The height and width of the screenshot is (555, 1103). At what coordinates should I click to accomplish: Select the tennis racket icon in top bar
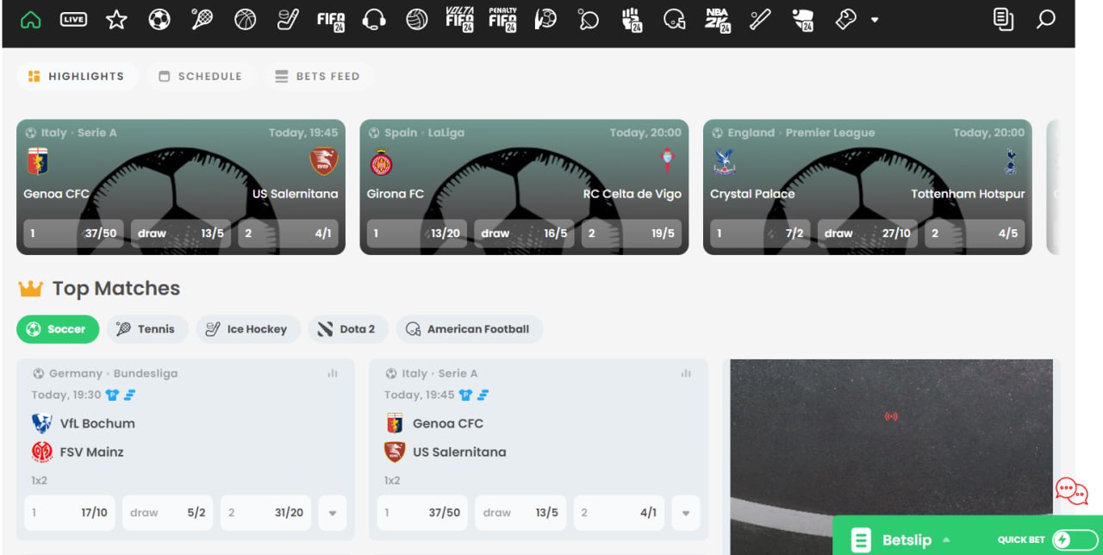[203, 19]
